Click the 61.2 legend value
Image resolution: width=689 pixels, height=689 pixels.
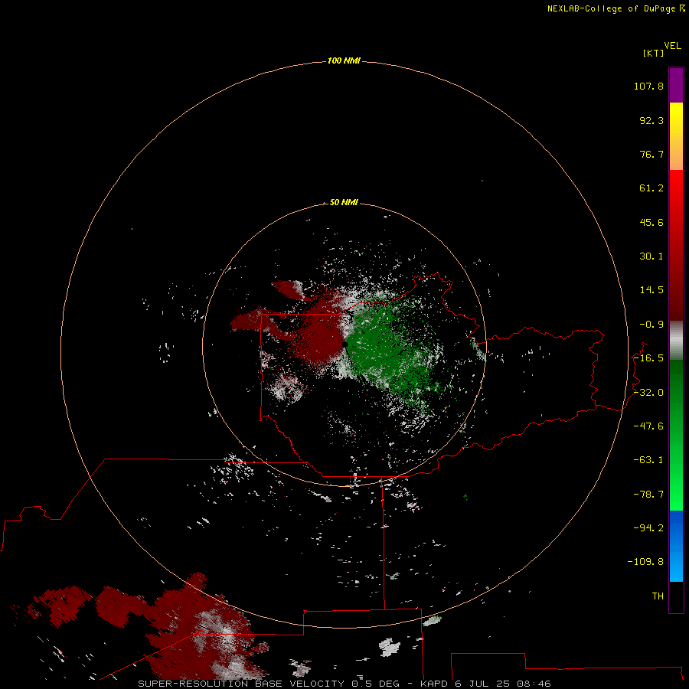(x=651, y=188)
